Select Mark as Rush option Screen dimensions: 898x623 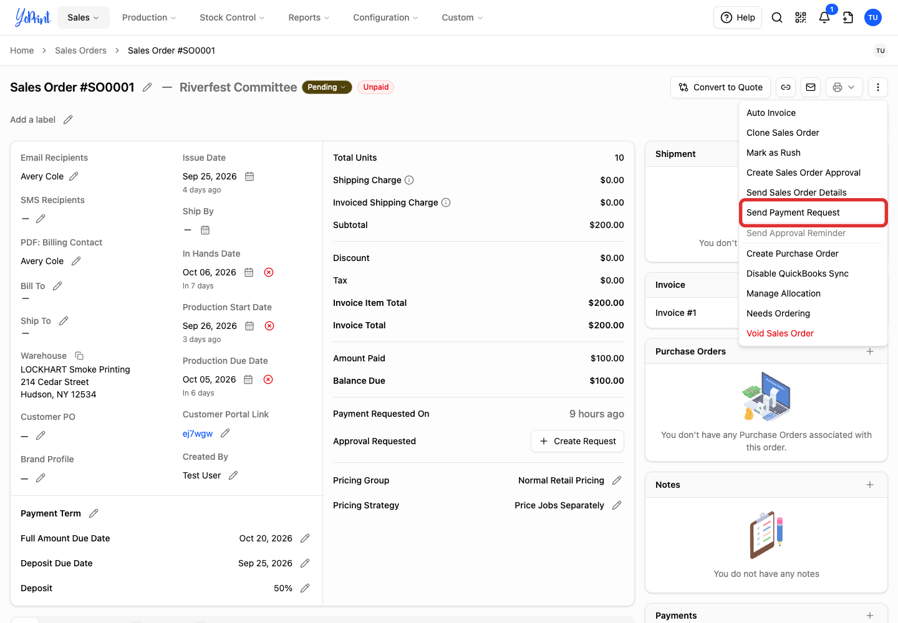pyautogui.click(x=813, y=153)
